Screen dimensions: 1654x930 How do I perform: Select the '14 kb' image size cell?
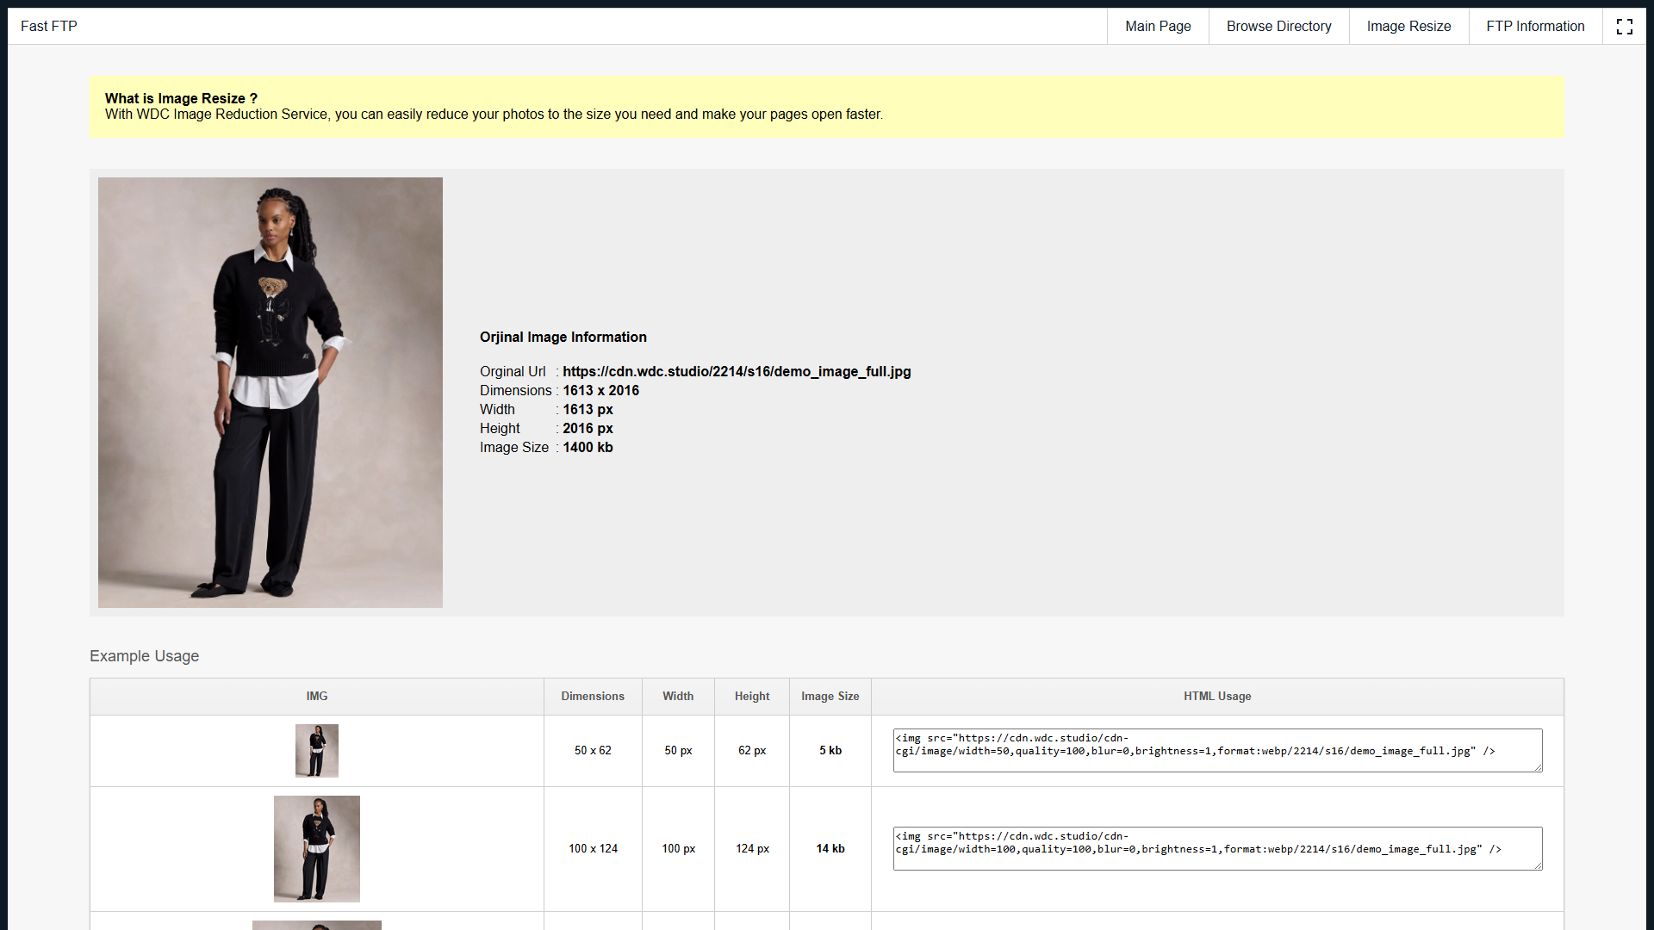point(830,849)
